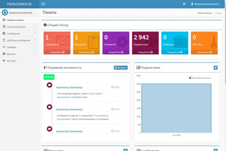This screenshot has width=226, height=151.
Task: Click Главная панель breadcrumb link
Action: coord(204,13)
